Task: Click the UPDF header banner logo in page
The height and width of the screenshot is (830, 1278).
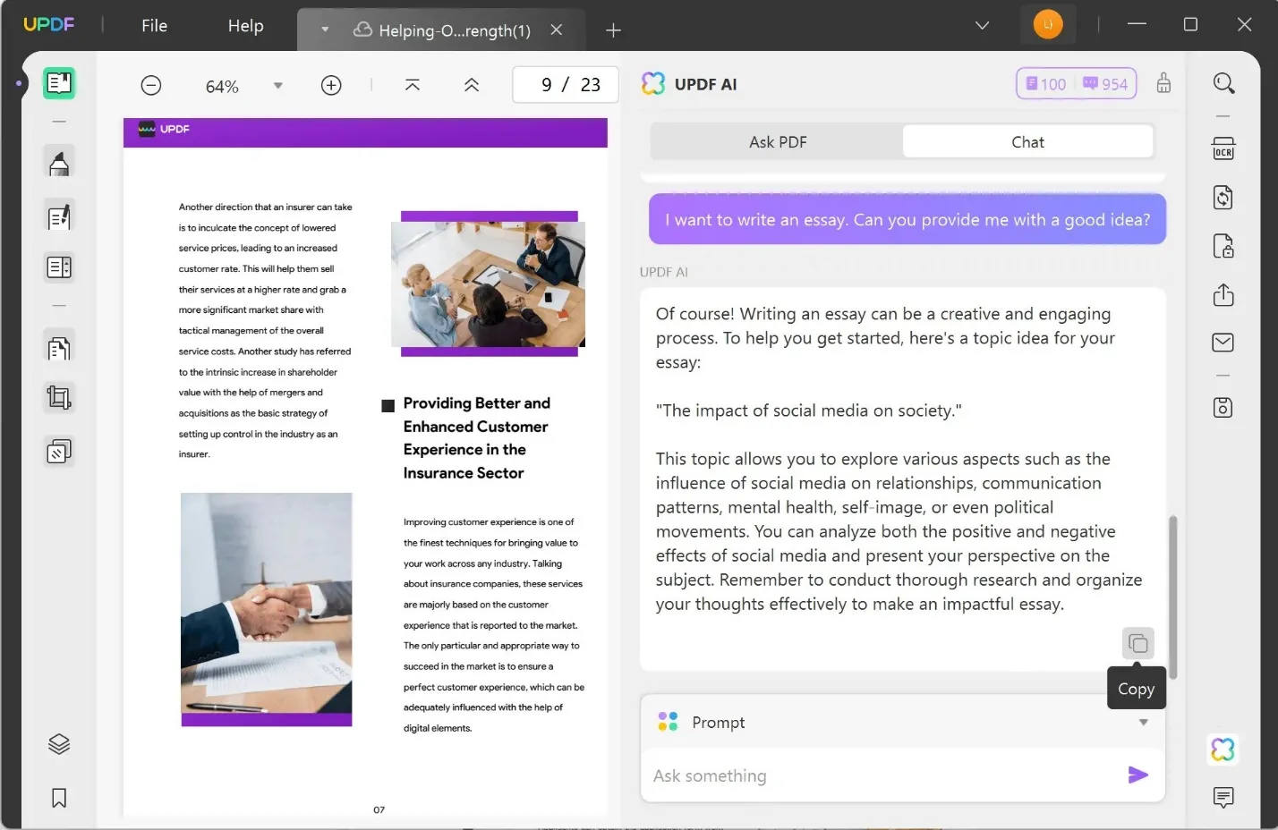Action: [164, 129]
